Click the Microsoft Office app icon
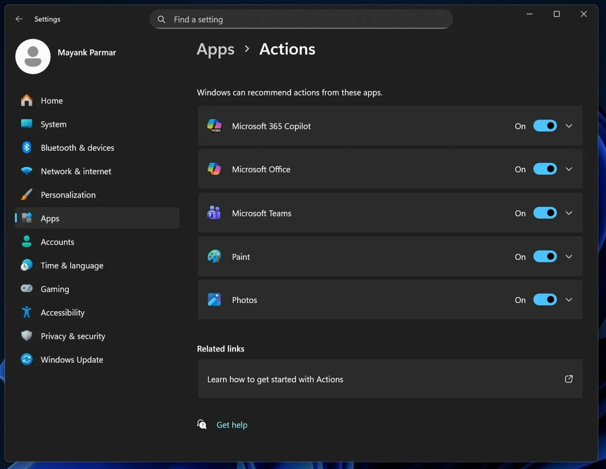The width and height of the screenshot is (606, 469). click(x=214, y=169)
